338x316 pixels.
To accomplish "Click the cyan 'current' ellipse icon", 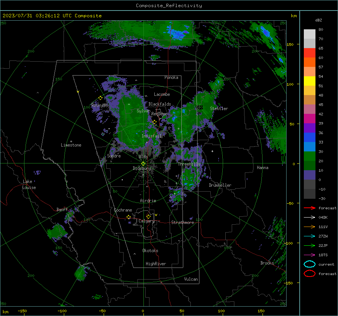I will tap(309, 264).
